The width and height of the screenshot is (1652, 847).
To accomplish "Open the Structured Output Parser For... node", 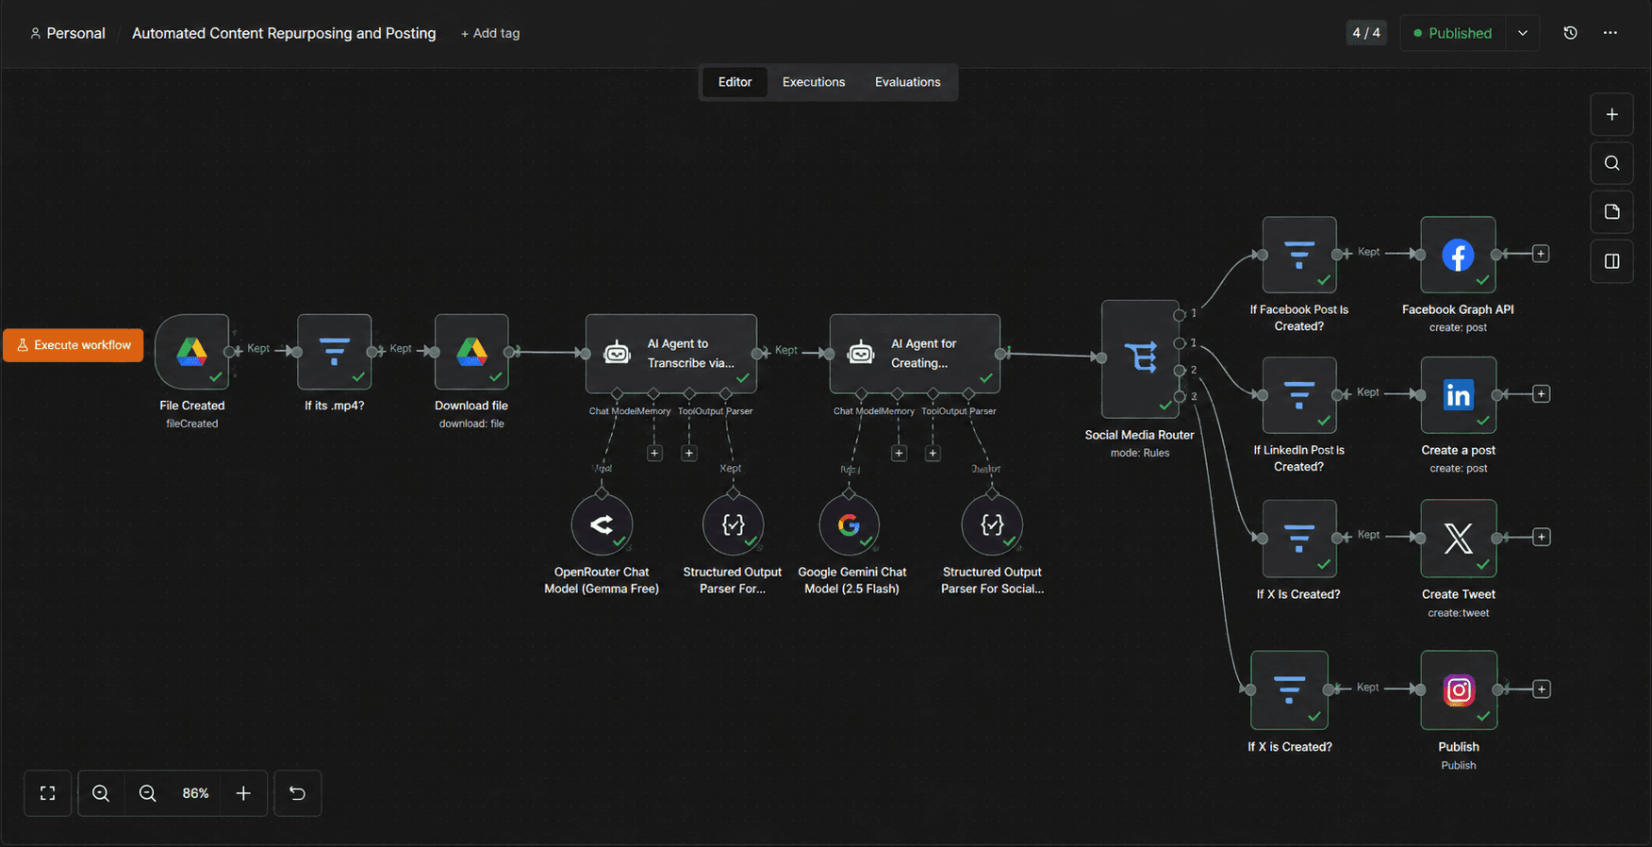I will click(733, 524).
